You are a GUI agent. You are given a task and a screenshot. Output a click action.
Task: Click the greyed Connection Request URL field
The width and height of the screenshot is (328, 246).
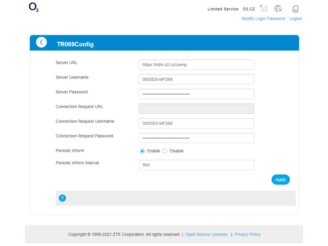[196, 109]
